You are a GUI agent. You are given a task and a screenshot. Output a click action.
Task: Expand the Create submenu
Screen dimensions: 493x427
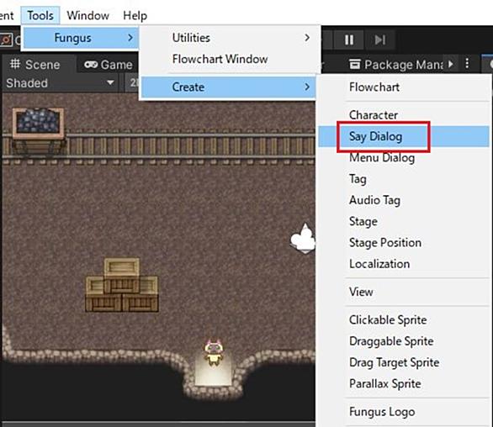click(229, 87)
